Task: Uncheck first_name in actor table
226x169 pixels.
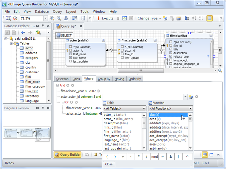Action: [70, 54]
